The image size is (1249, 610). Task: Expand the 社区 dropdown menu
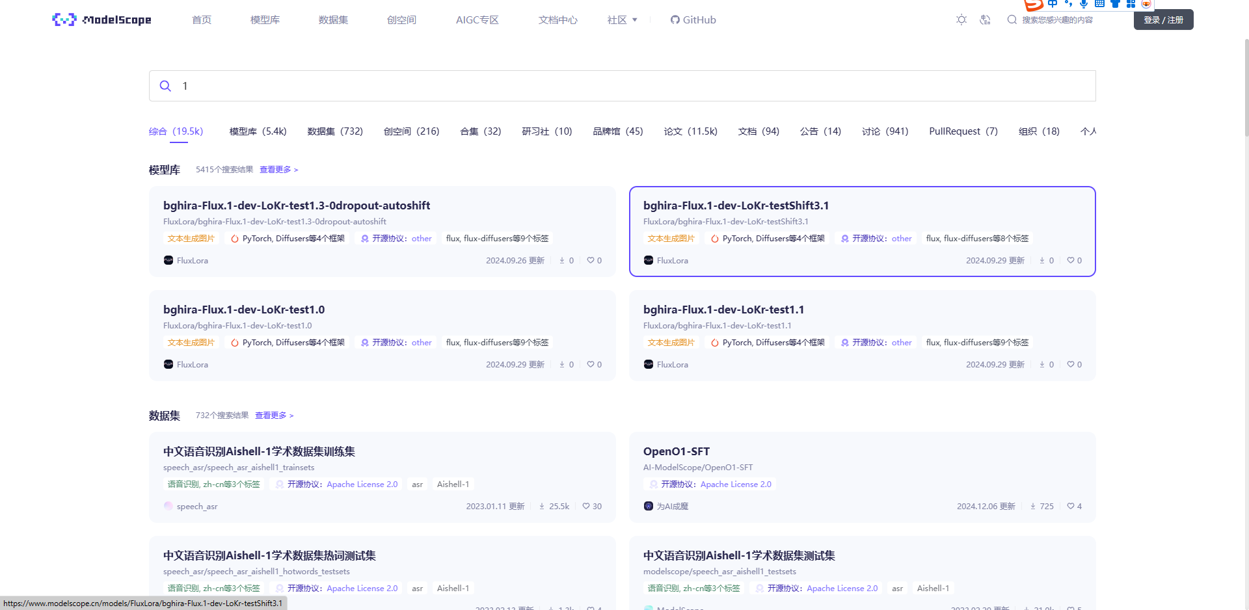coord(622,20)
